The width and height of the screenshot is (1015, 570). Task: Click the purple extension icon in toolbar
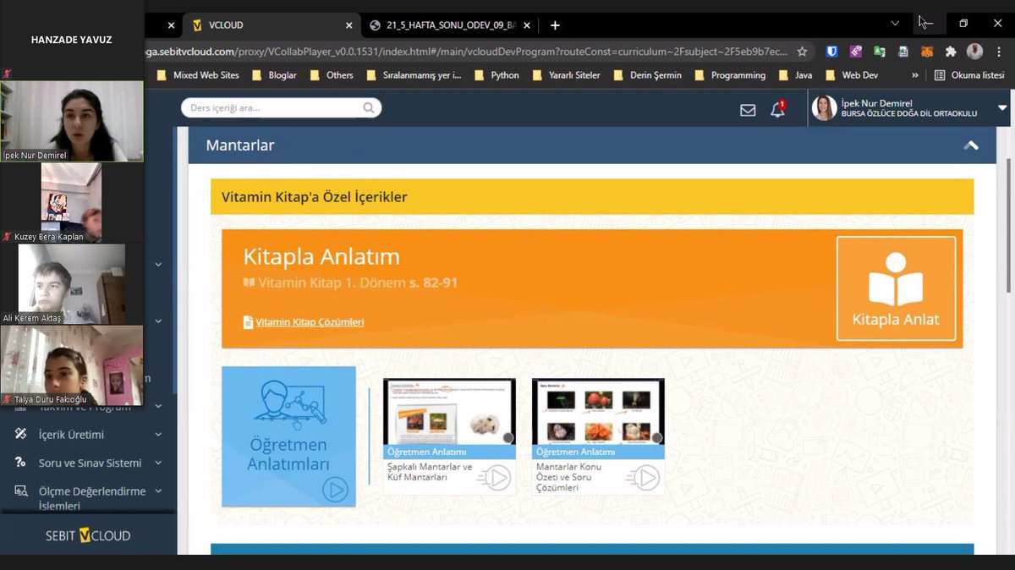[856, 51]
